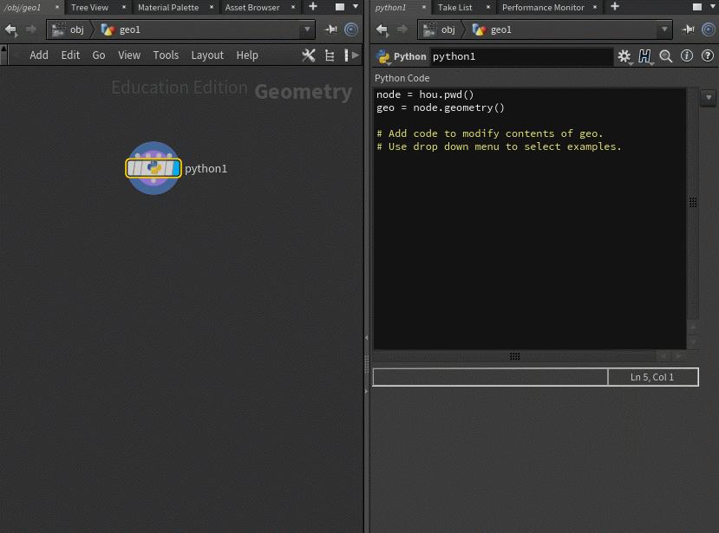The width and height of the screenshot is (719, 533).
Task: Open the Tools menu
Action: coord(166,55)
